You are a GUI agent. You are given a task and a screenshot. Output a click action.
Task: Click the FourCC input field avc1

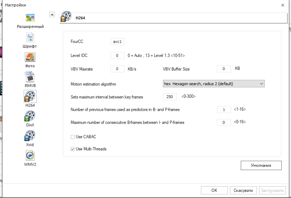[117, 42]
